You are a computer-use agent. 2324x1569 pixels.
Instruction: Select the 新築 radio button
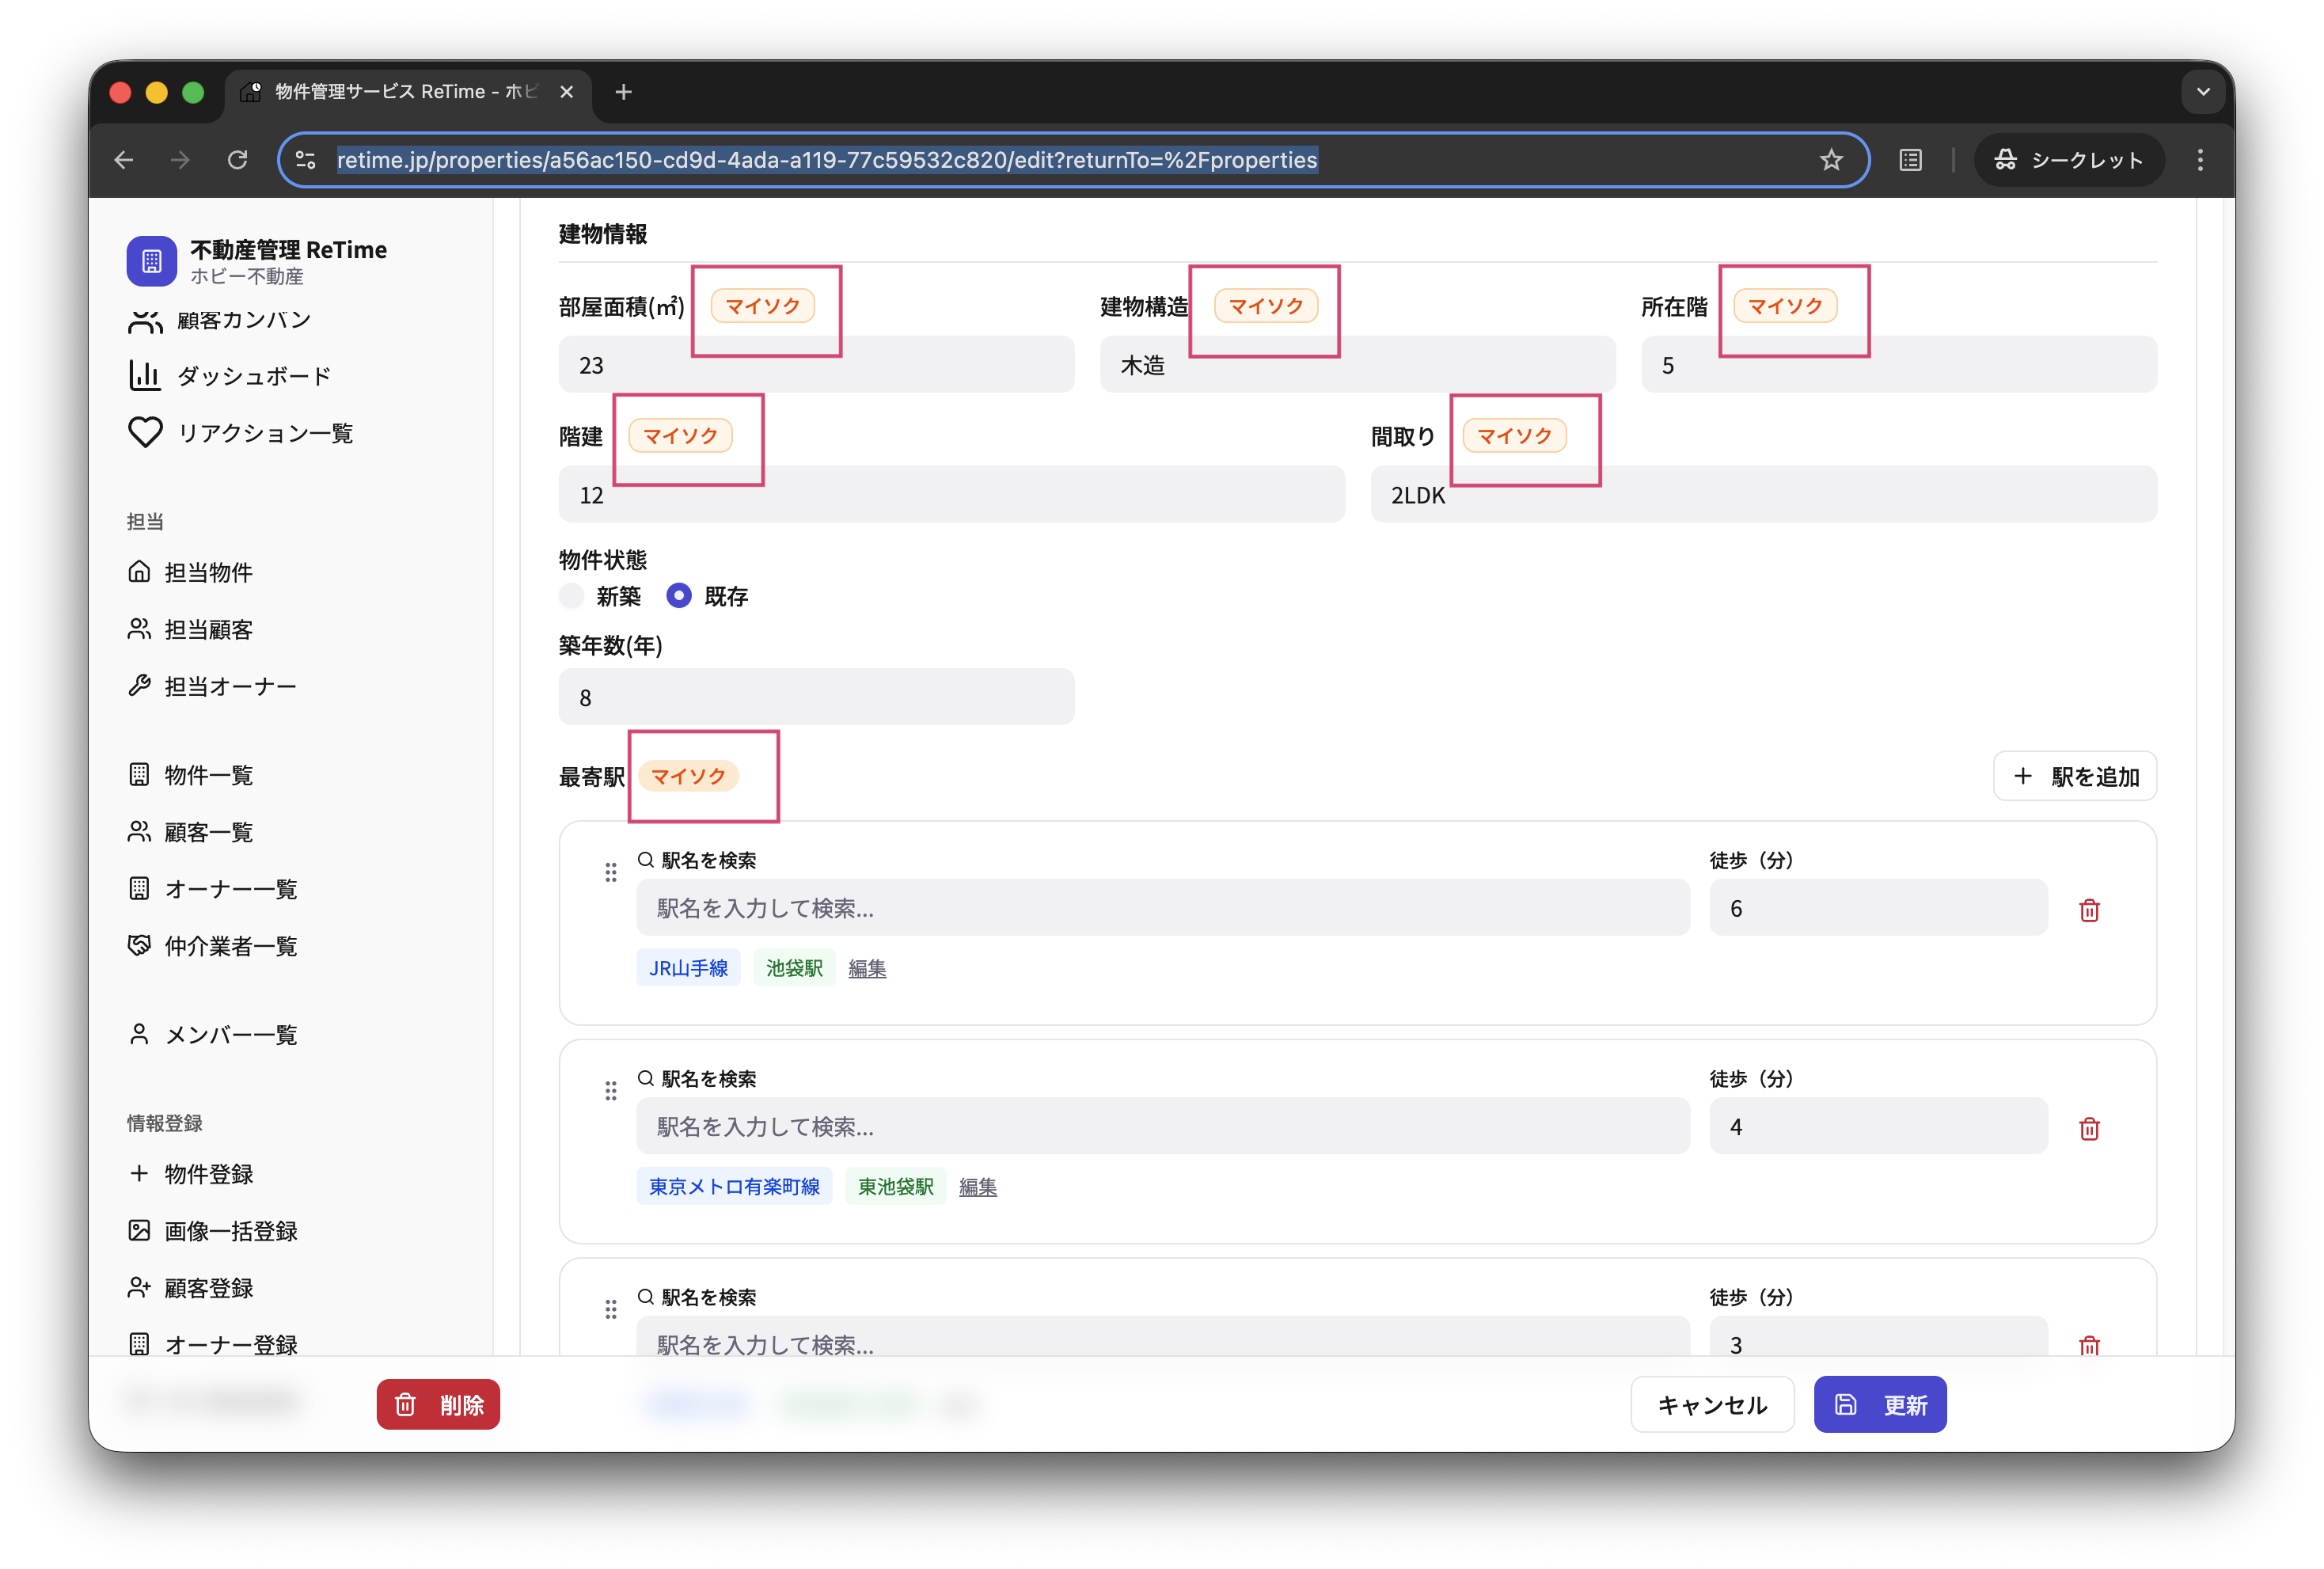point(570,595)
